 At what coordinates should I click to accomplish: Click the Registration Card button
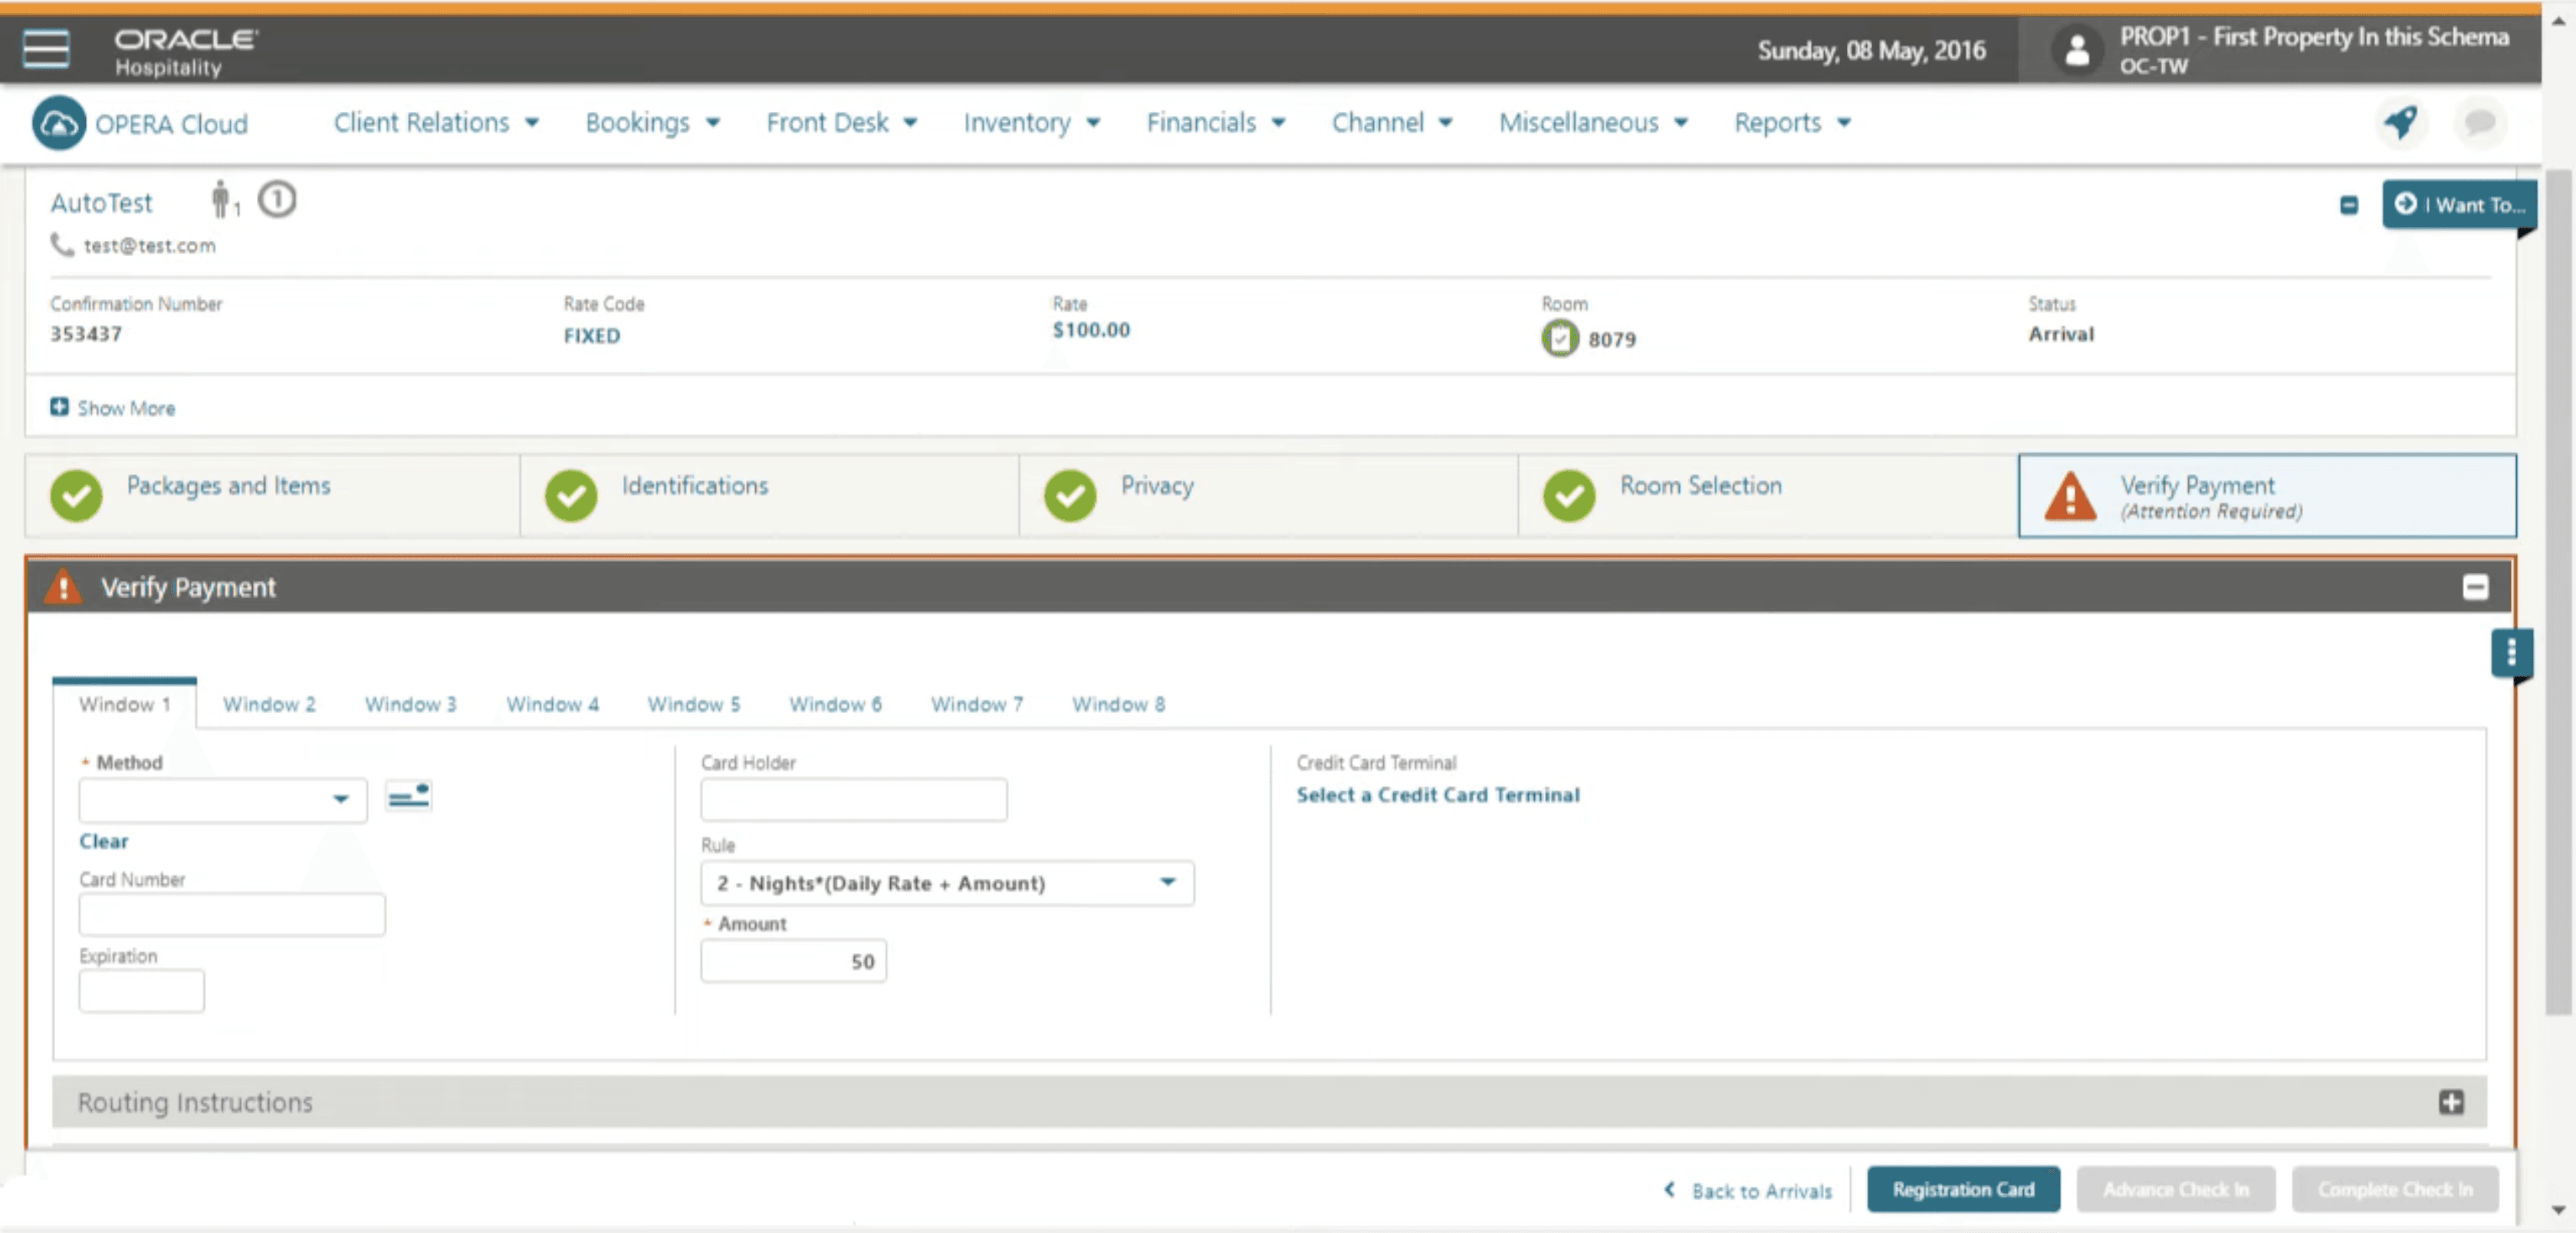pyautogui.click(x=1962, y=1189)
